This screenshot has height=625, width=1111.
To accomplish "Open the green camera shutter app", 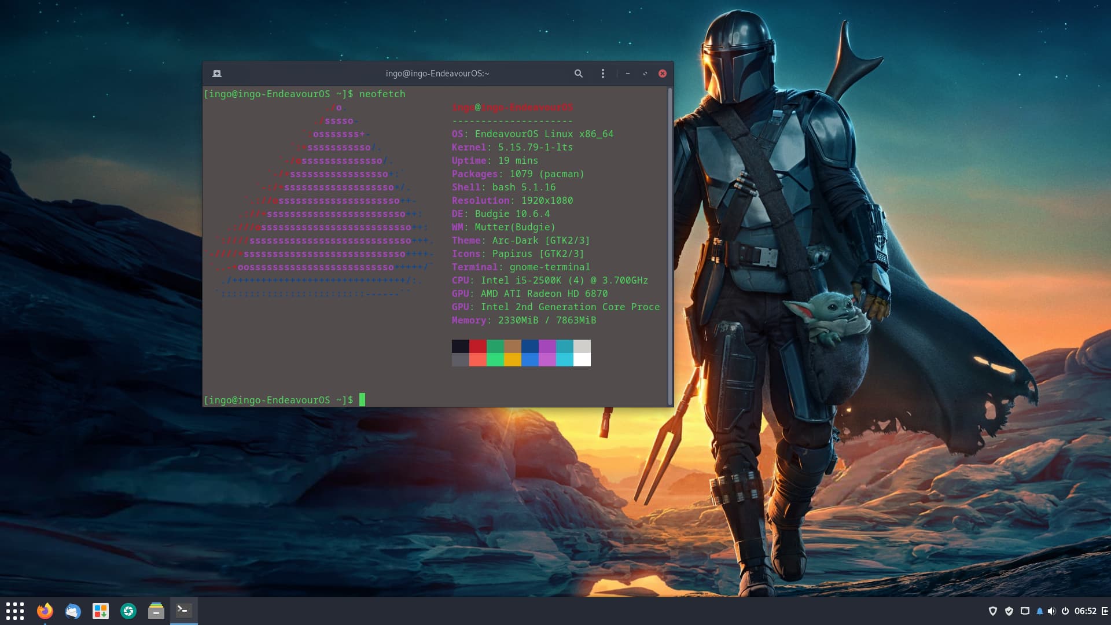I will pyautogui.click(x=128, y=611).
